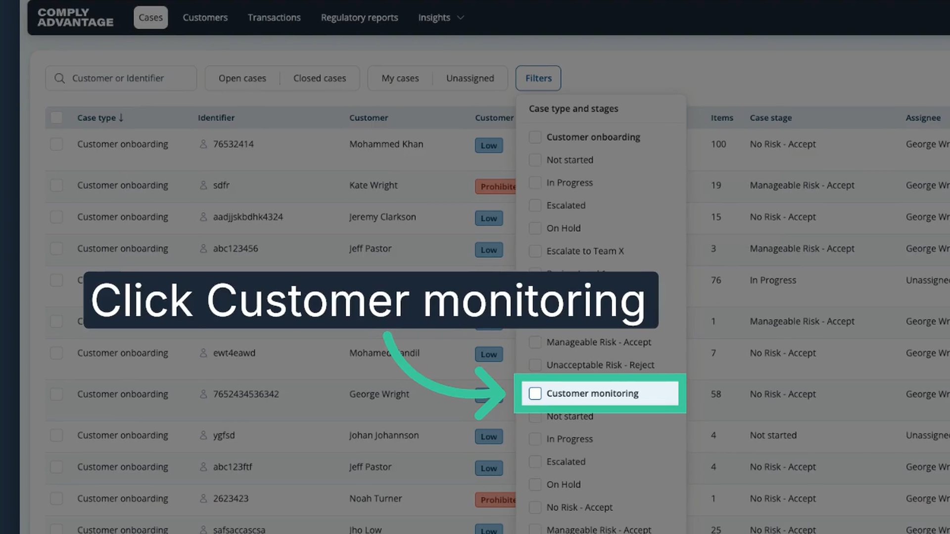Open the Cases tab

click(150, 17)
